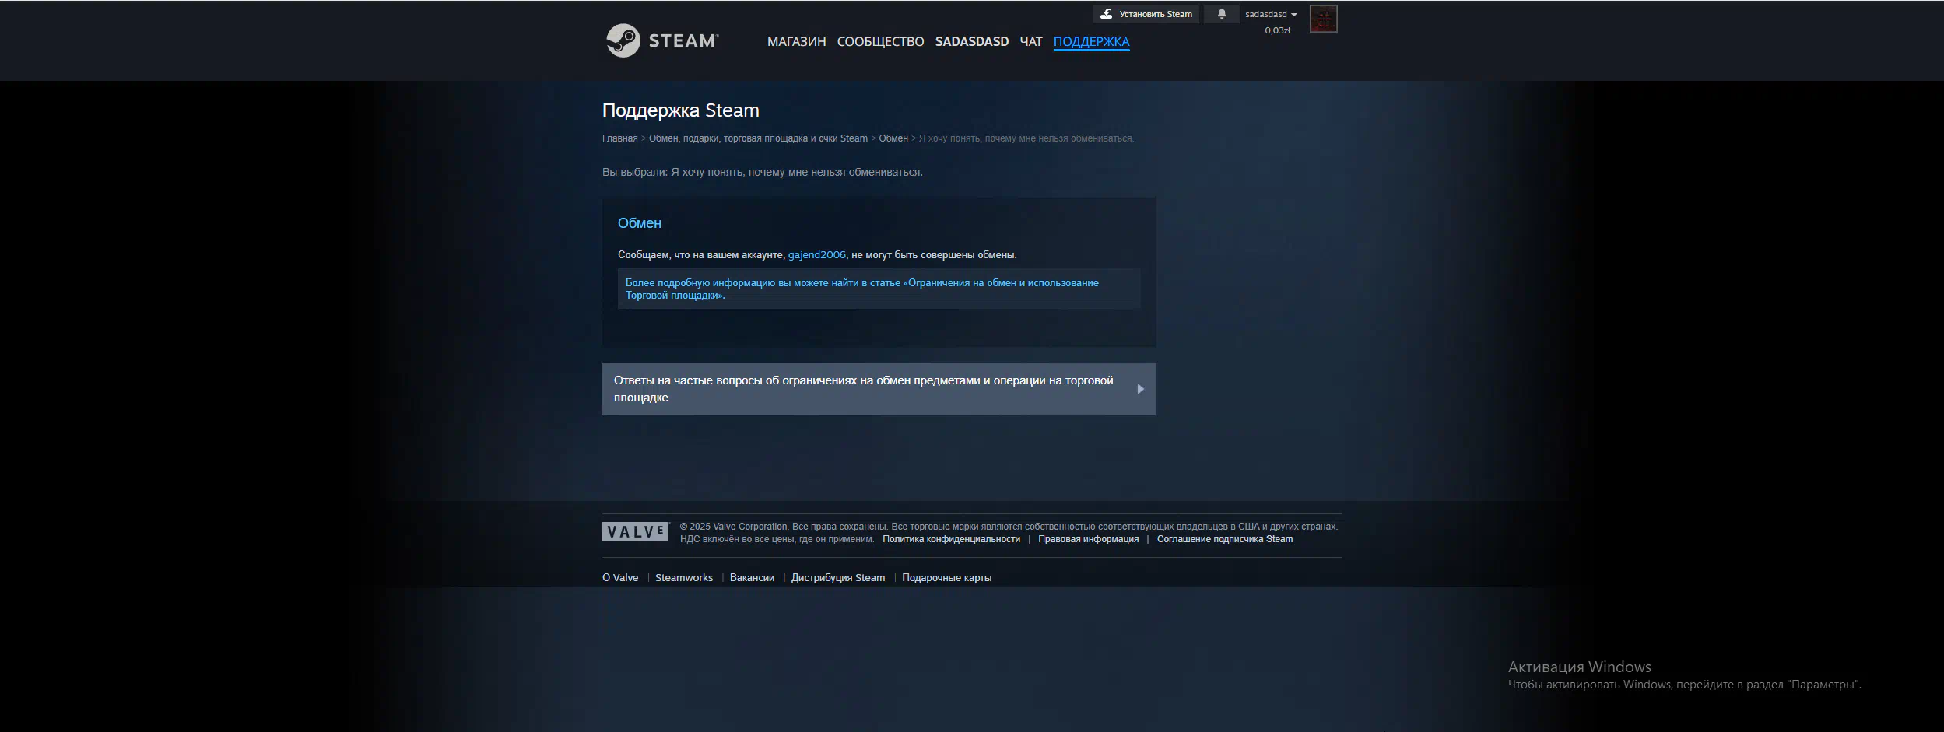This screenshot has height=732, width=1944.
Task: Open the СООБЩЕСТВО menu
Action: pyautogui.click(x=880, y=41)
